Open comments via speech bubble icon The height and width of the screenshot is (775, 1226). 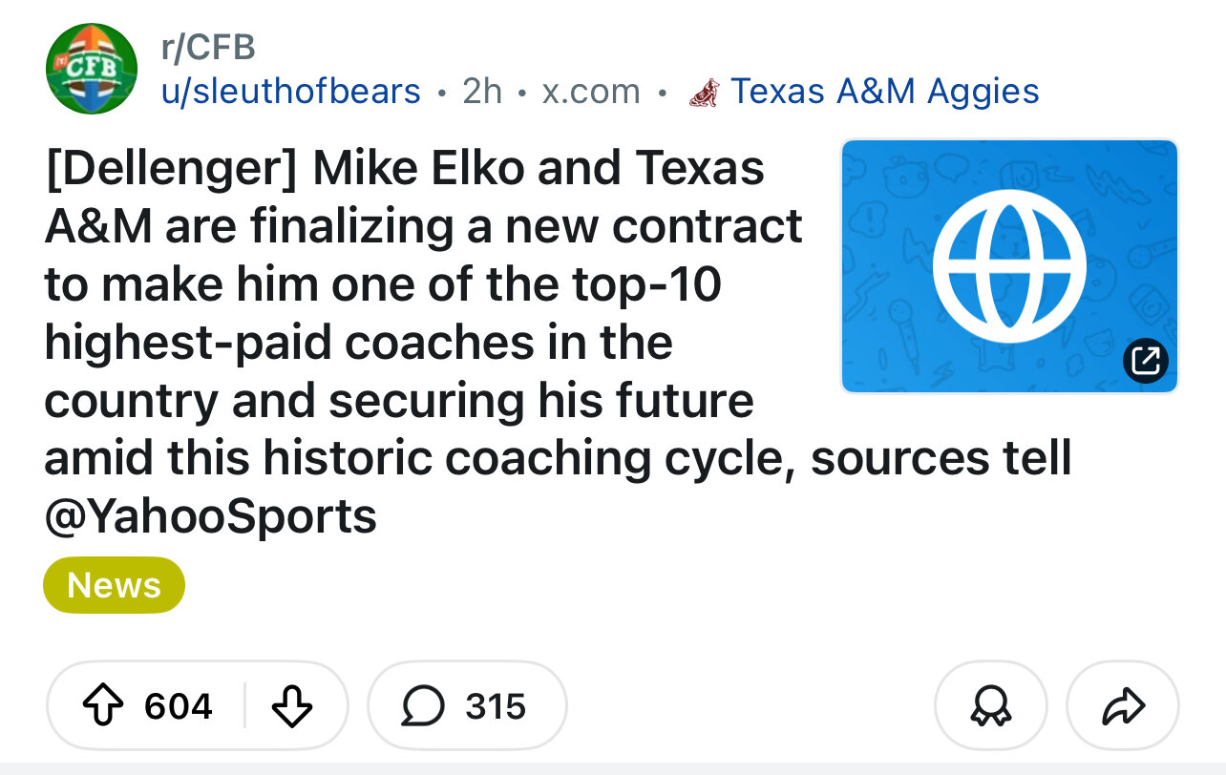420,706
